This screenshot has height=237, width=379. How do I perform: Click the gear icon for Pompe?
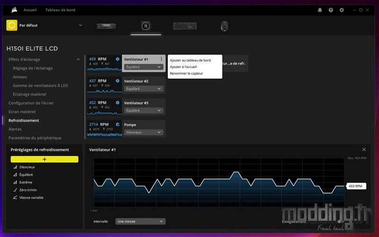tap(117, 124)
